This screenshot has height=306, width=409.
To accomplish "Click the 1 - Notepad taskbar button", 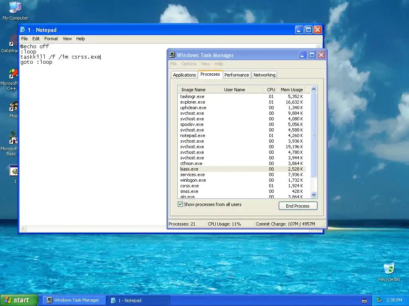I will (x=139, y=300).
